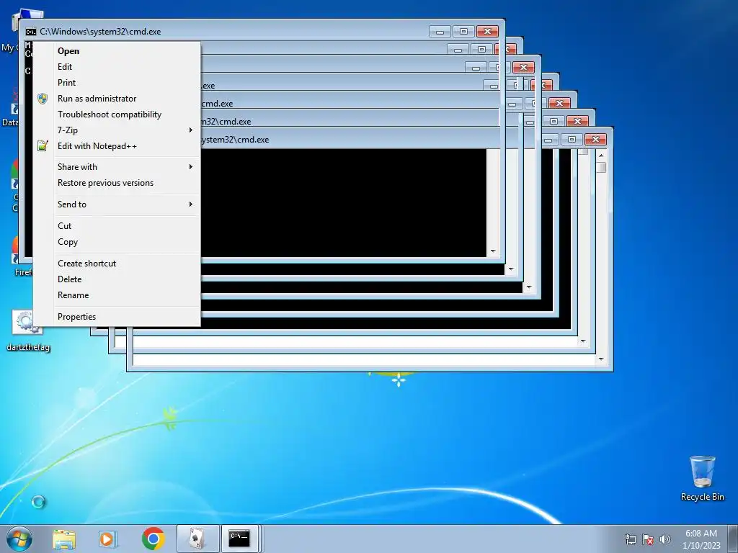Click scroll down arrow of frontmost cmd window
Image resolution: width=738 pixels, height=553 pixels.
[493, 251]
